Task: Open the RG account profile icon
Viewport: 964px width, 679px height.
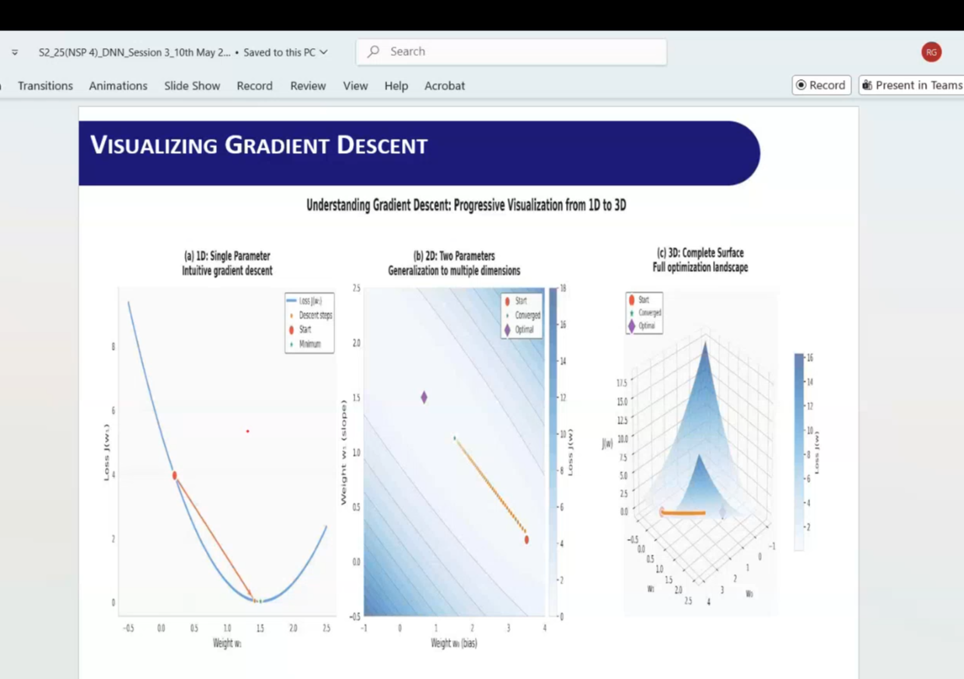Action: click(x=931, y=52)
